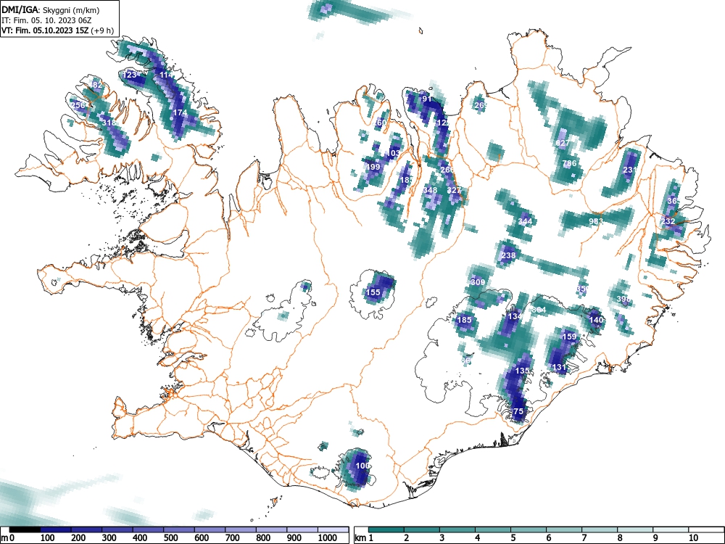This screenshot has width=725, height=544.
Task: Click the visibility value 82 on the map
Action: (x=97, y=85)
